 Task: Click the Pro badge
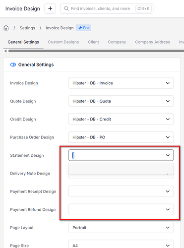coord(83,28)
